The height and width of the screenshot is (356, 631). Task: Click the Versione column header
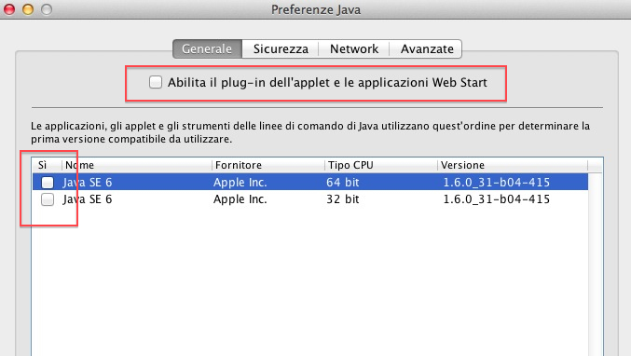pos(513,165)
